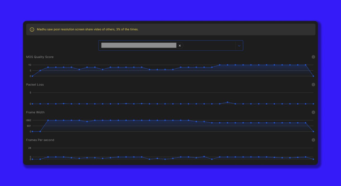Click the info icon beside Packet Loss

(x=313, y=85)
